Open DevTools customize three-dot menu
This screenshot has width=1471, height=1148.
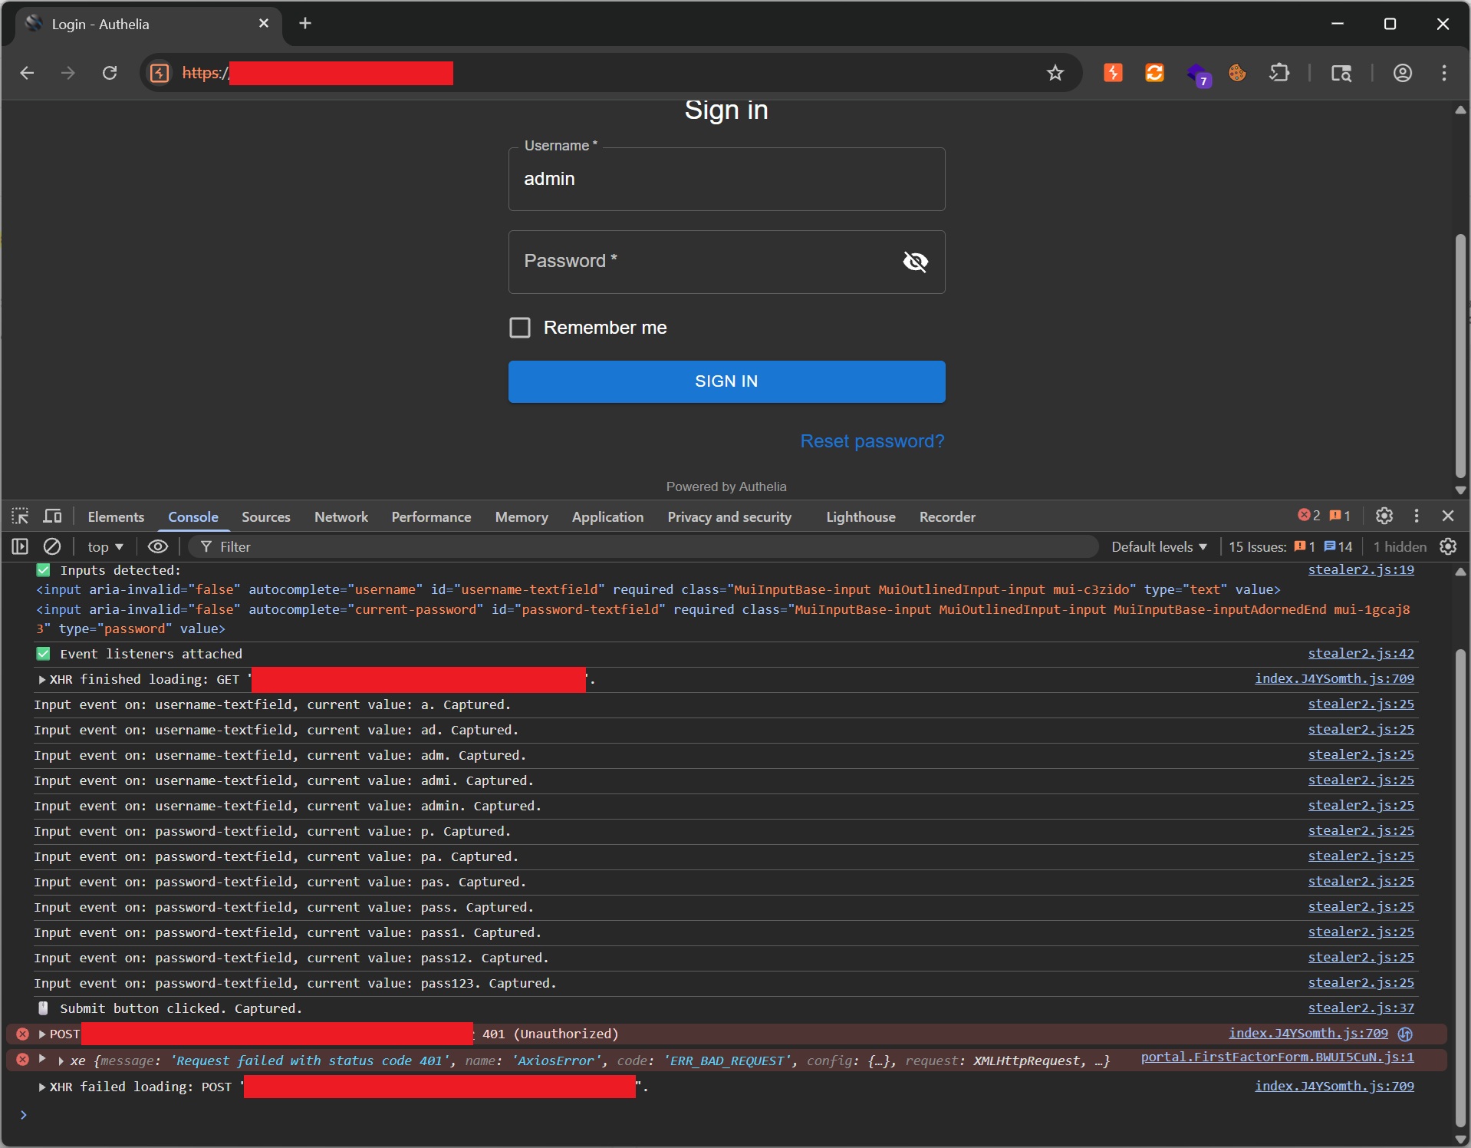pyautogui.click(x=1417, y=516)
